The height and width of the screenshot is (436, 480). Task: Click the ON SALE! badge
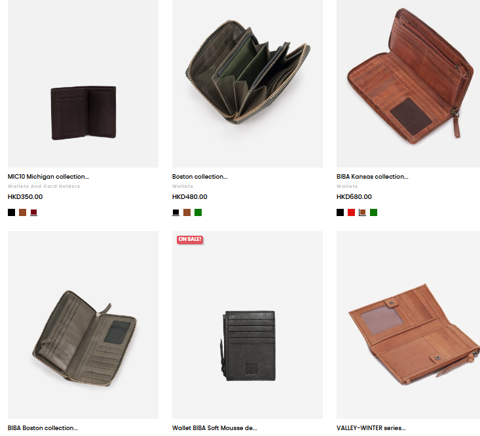point(190,239)
